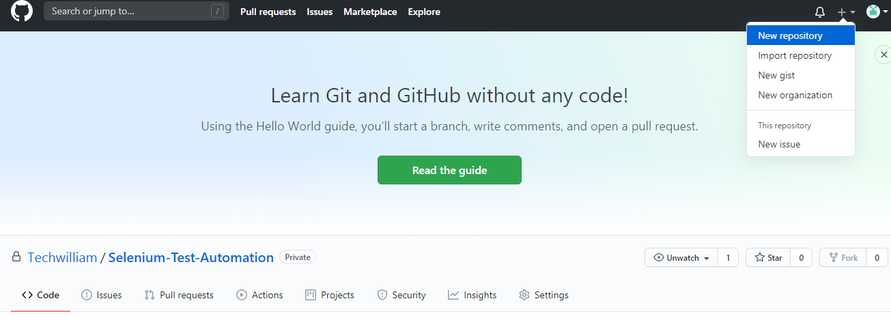This screenshot has height=329, width=891.
Task: Click the play icon on Actions tab
Action: pyautogui.click(x=242, y=295)
